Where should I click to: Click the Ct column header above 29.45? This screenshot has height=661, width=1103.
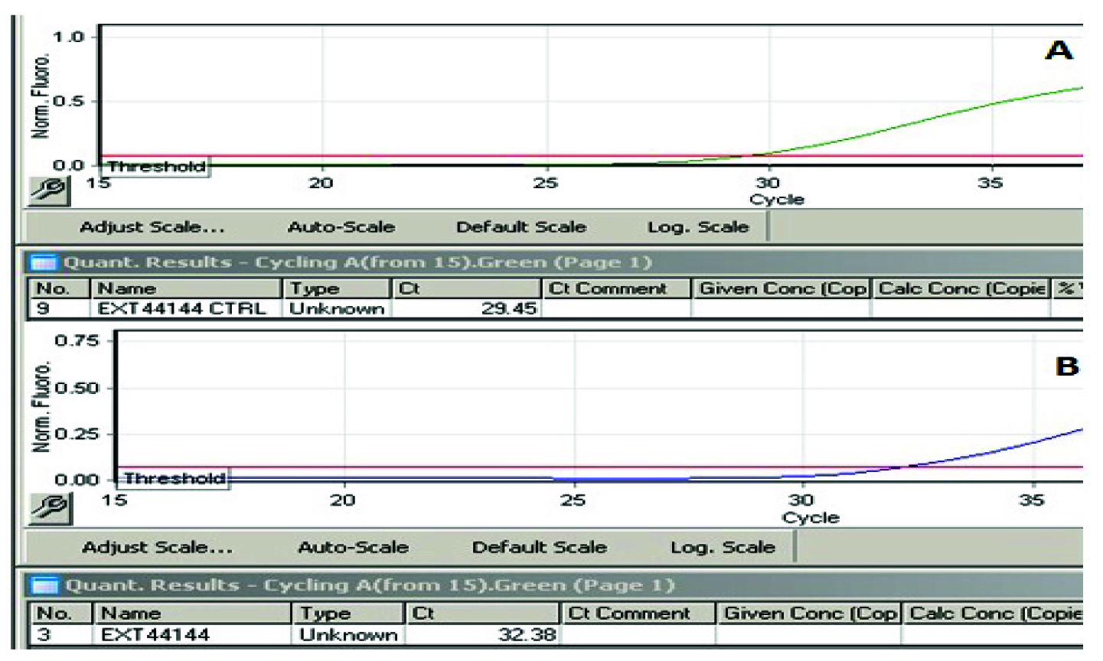coord(466,289)
